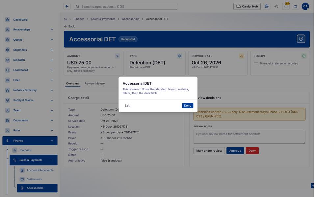Open Finance Overview in sidebar
316x197 pixels.
coord(25,150)
